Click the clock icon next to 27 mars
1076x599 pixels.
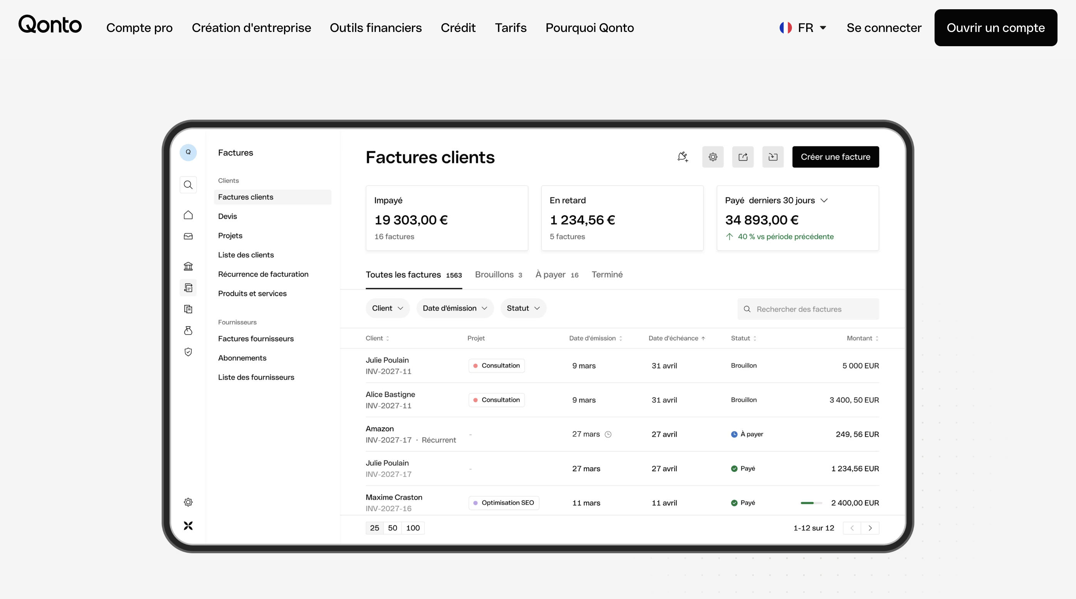click(x=608, y=434)
